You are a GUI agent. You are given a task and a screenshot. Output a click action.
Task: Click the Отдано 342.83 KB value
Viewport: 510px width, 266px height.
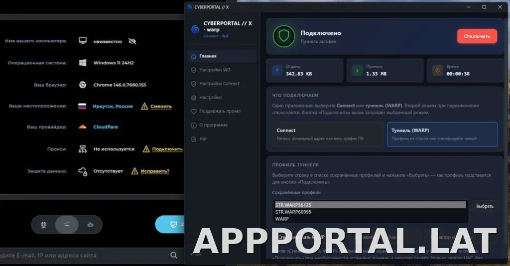(x=299, y=74)
